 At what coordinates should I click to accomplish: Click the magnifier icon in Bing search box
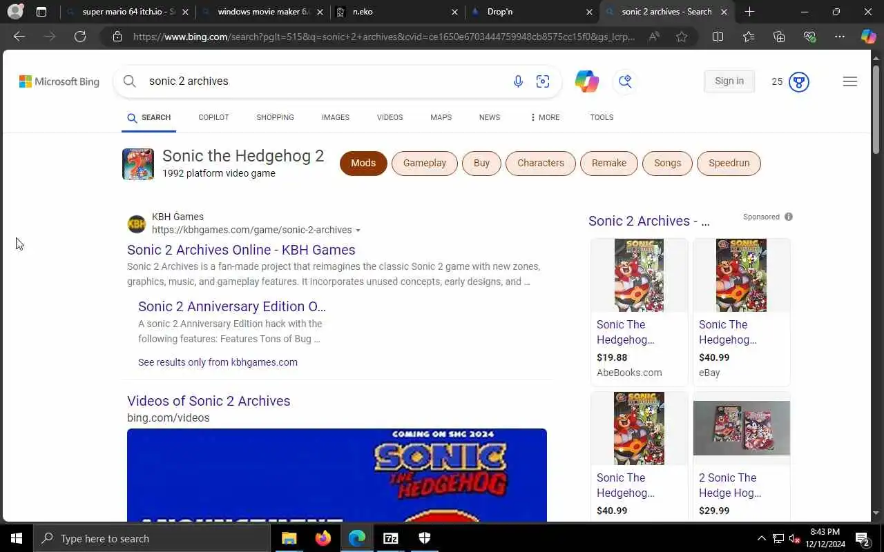coord(129,81)
